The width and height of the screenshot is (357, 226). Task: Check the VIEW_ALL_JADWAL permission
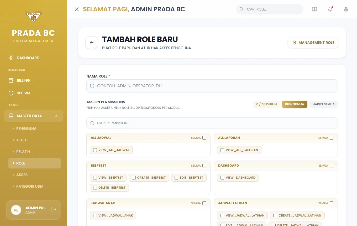click(95, 150)
